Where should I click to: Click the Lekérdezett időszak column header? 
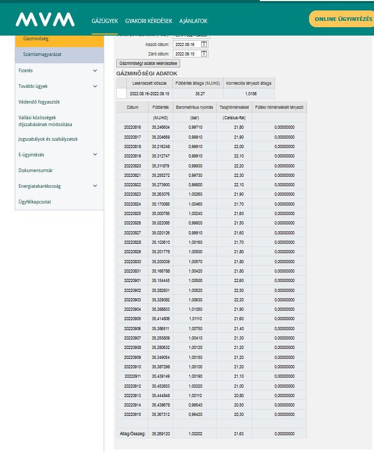149,83
